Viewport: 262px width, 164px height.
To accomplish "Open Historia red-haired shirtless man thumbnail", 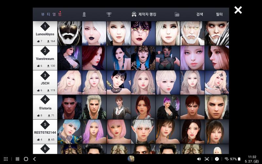I will click(192, 107).
